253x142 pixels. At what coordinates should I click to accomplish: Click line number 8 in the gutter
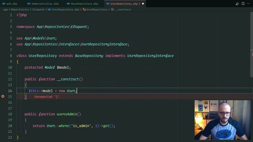11,56
